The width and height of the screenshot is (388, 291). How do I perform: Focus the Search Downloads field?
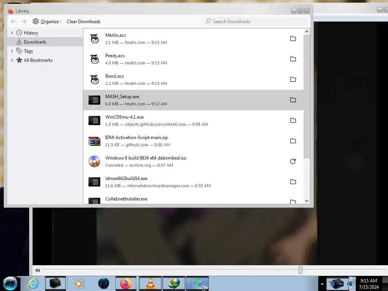[x=256, y=22]
